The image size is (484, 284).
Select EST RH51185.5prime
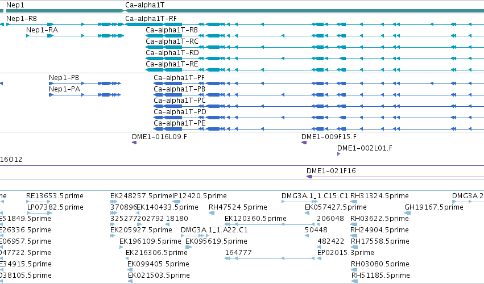[380, 276]
